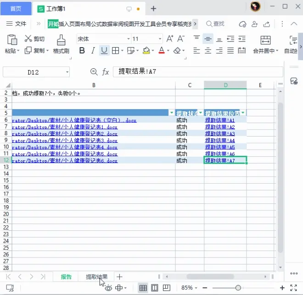Increase font size with large A icon

[170, 39]
